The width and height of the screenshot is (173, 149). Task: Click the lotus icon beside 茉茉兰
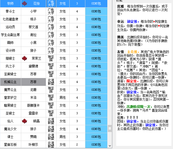coord(25,58)
